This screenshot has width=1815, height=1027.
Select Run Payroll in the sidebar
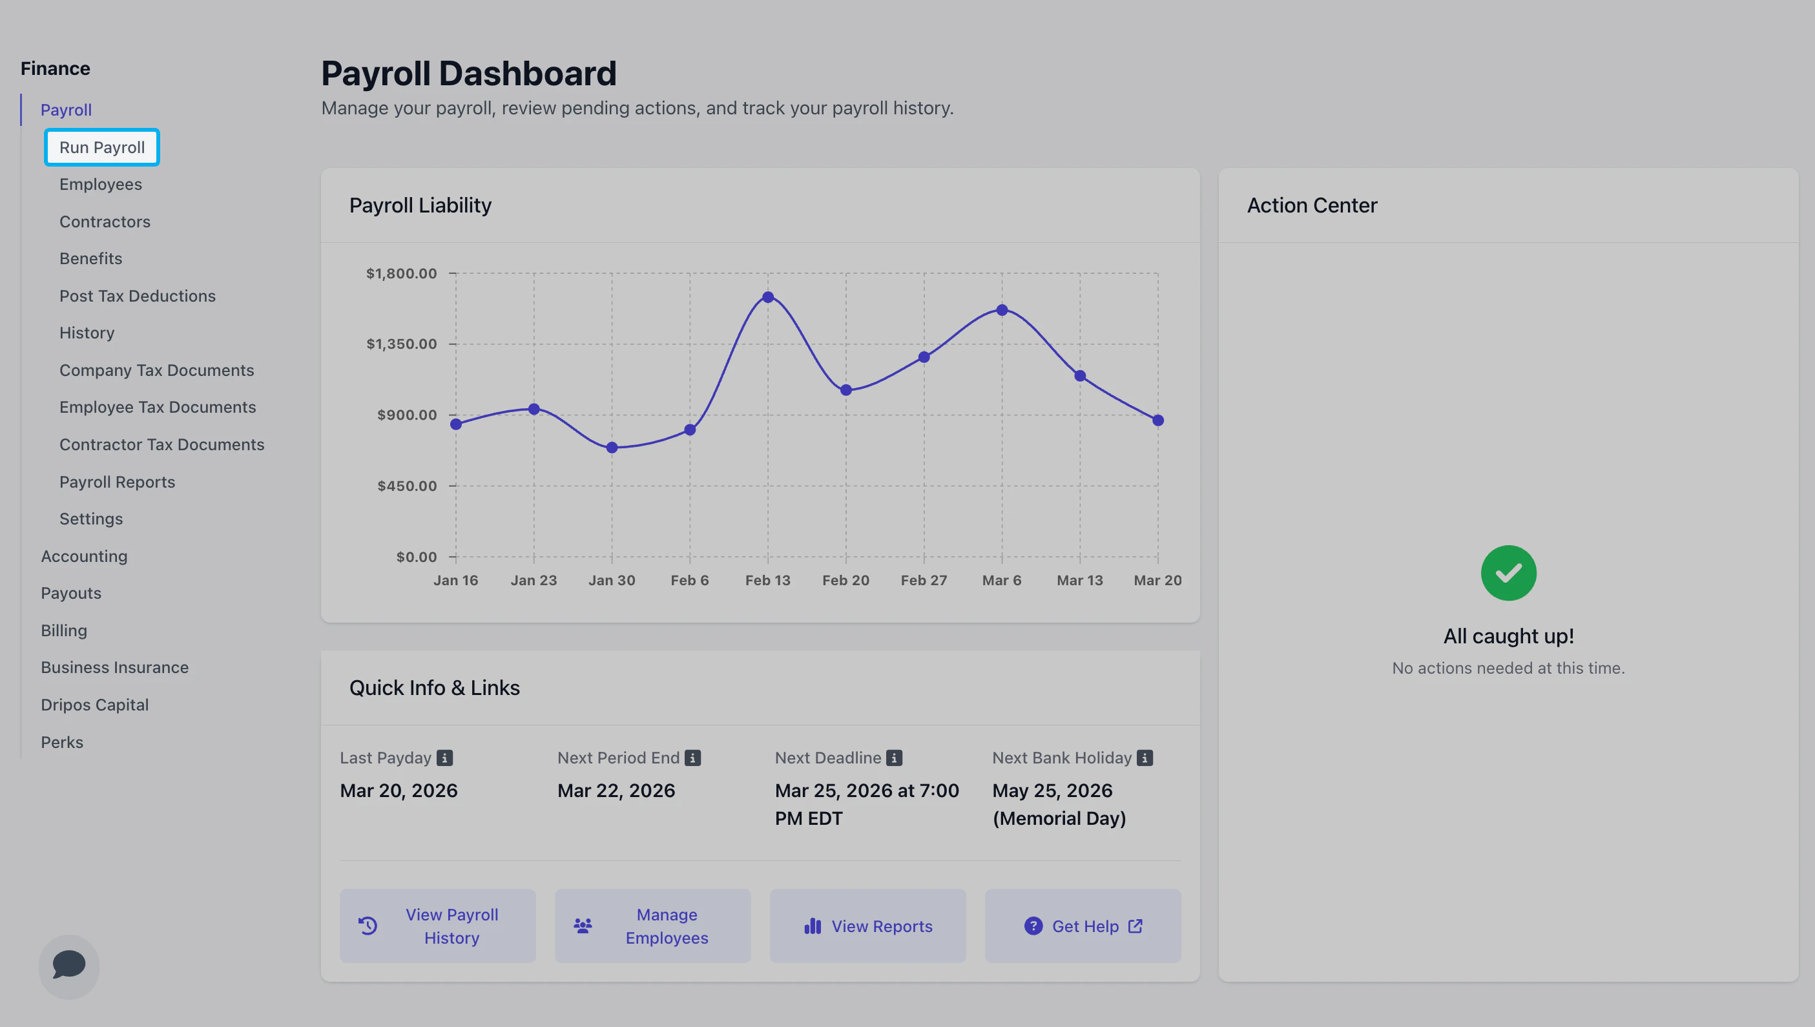102,147
